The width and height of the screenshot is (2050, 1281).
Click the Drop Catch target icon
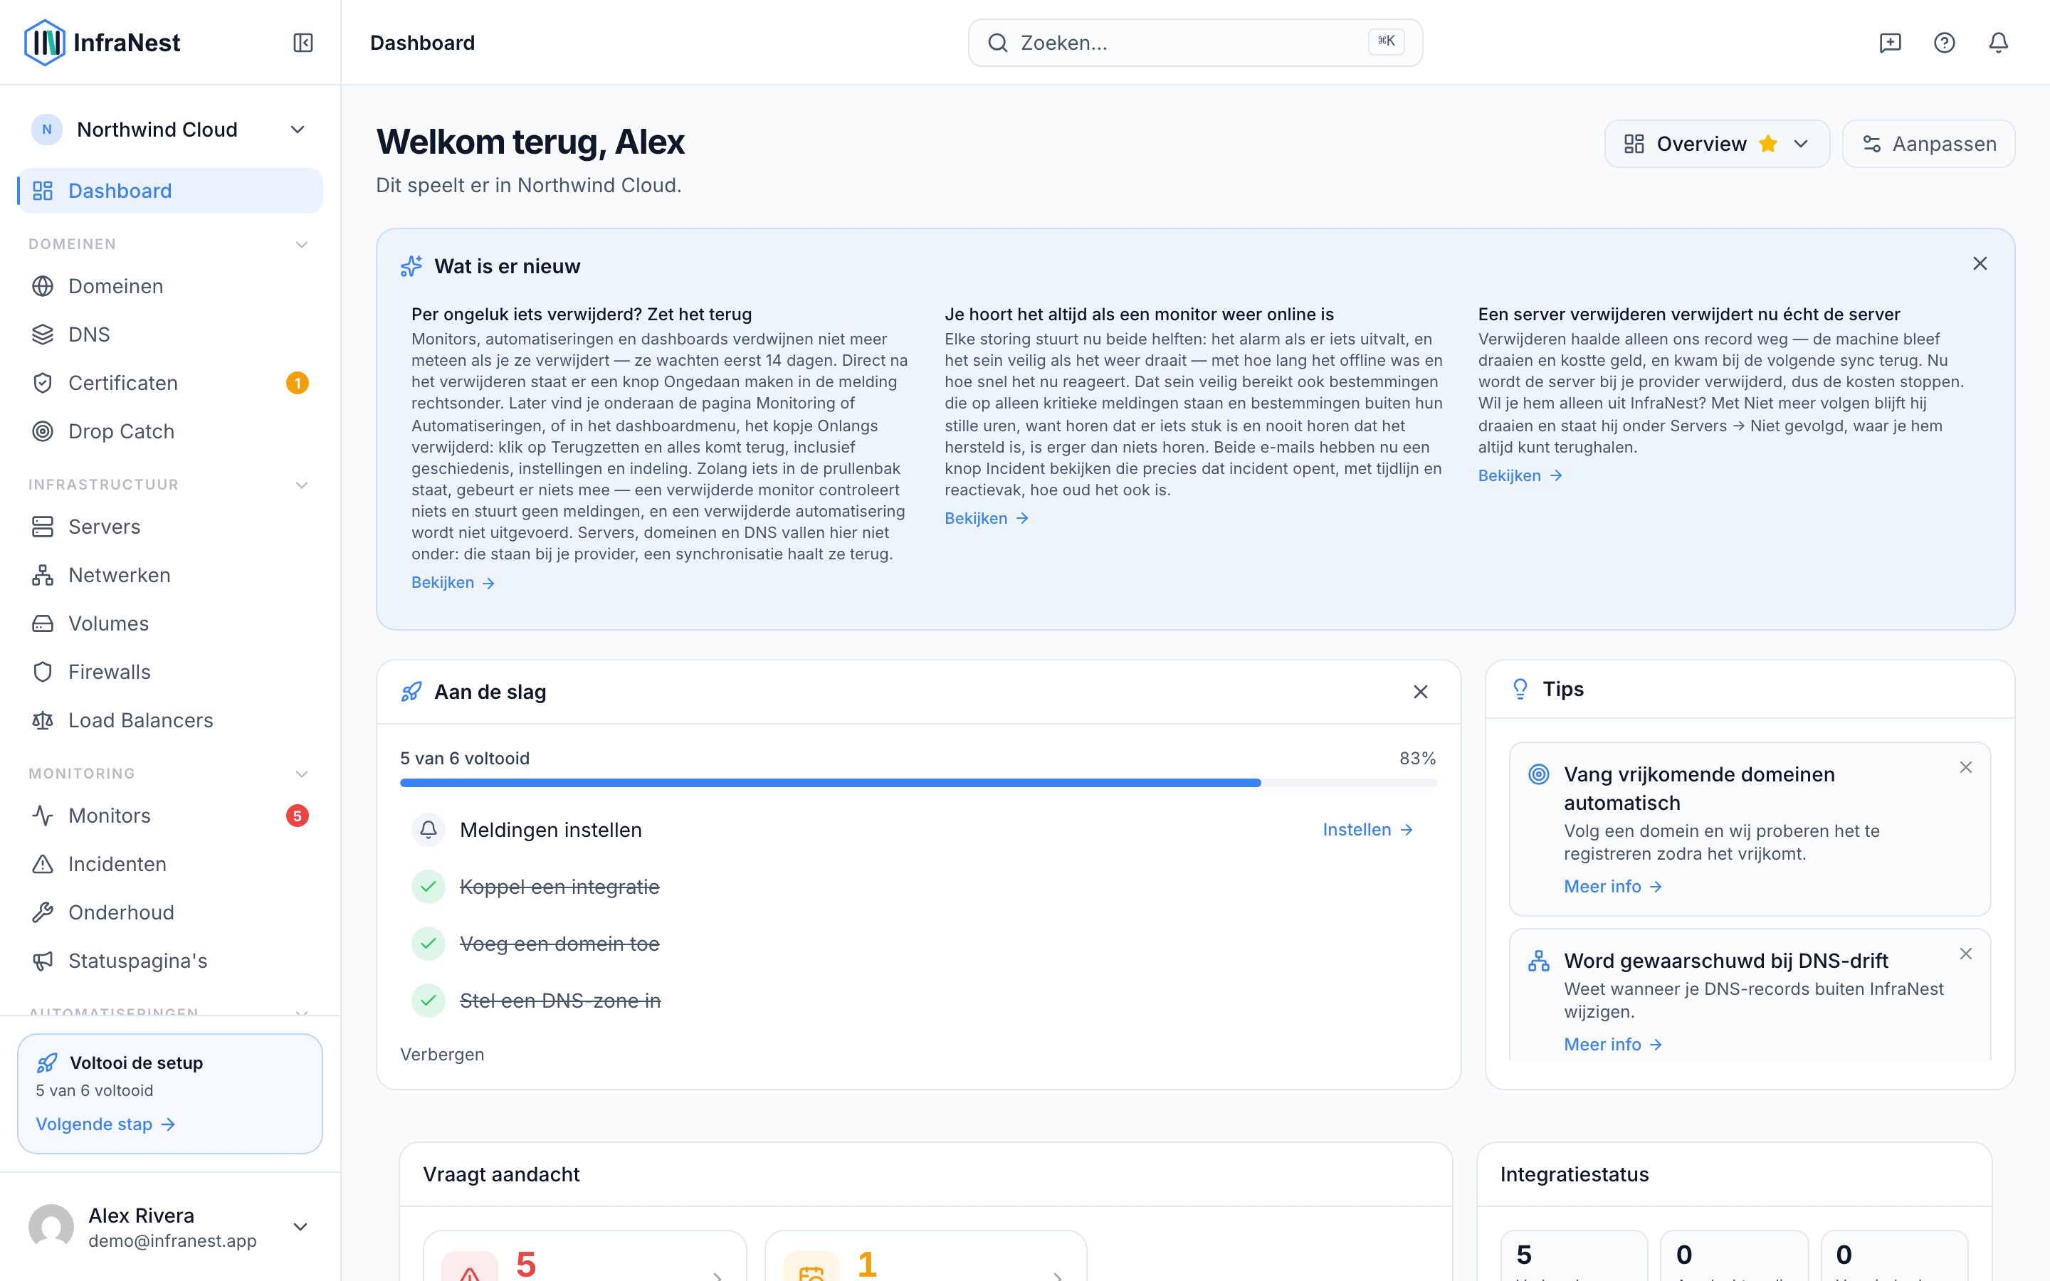click(43, 431)
